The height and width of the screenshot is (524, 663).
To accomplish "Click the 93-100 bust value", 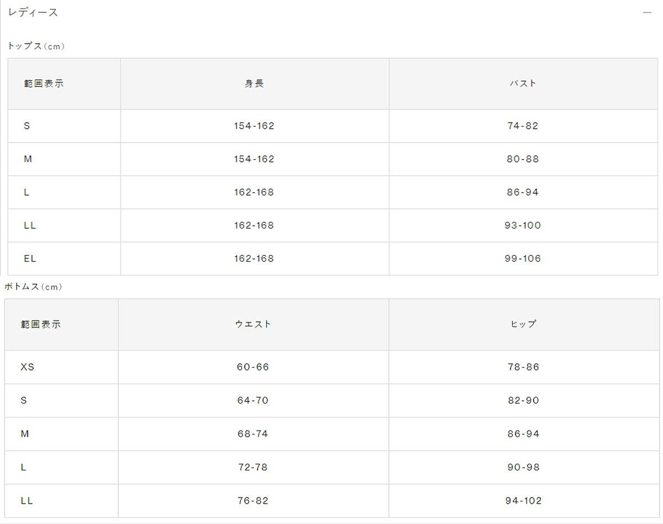I will tap(523, 225).
